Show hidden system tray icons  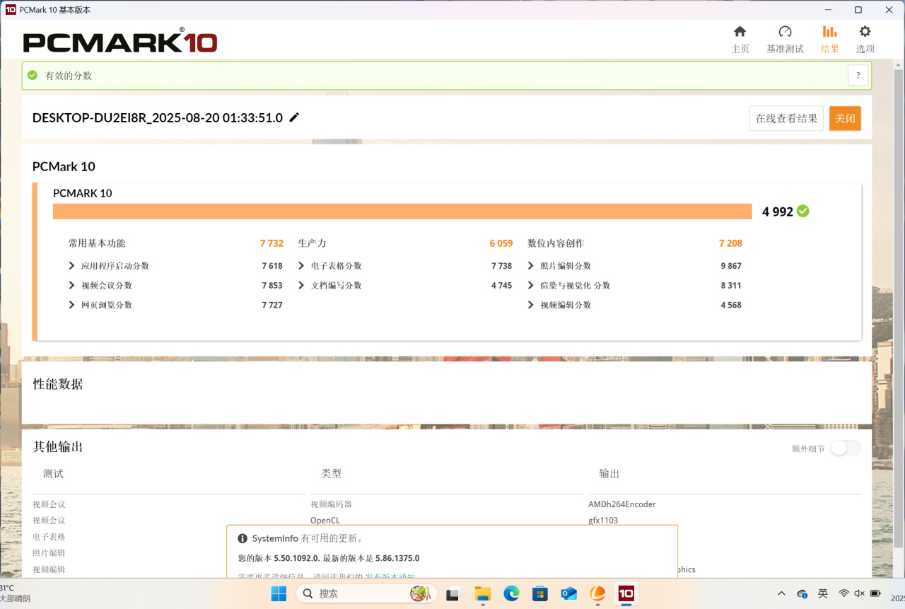(x=781, y=593)
